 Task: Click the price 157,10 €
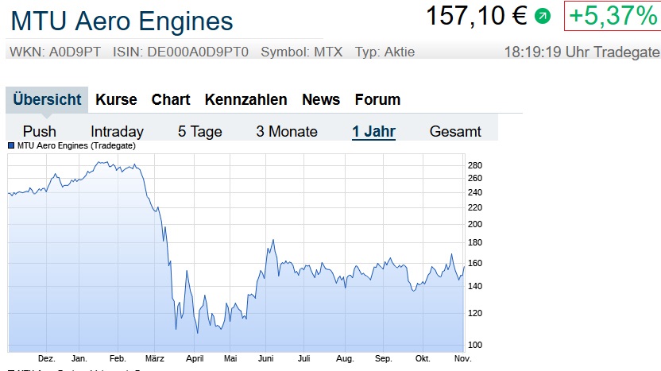(477, 16)
